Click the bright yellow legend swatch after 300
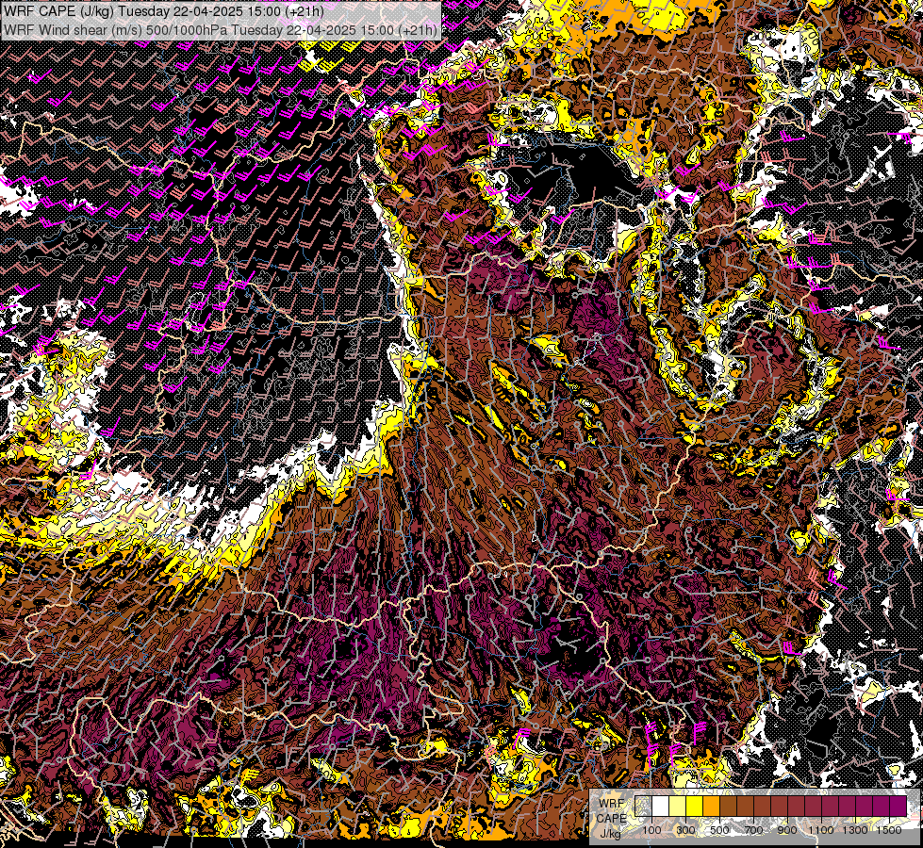The width and height of the screenshot is (923, 848). coord(695,806)
